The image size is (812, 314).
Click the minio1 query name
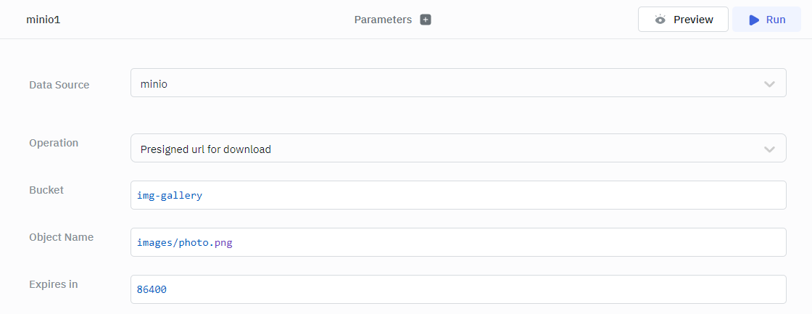pos(43,20)
